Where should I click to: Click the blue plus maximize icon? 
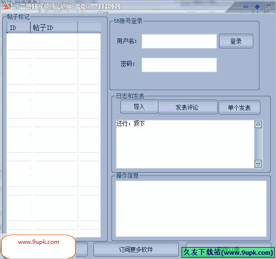point(257,7)
